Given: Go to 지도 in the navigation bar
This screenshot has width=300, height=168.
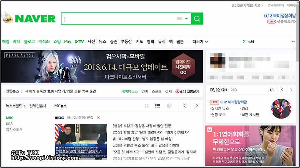Looking at the screenshot, I should (x=140, y=41).
